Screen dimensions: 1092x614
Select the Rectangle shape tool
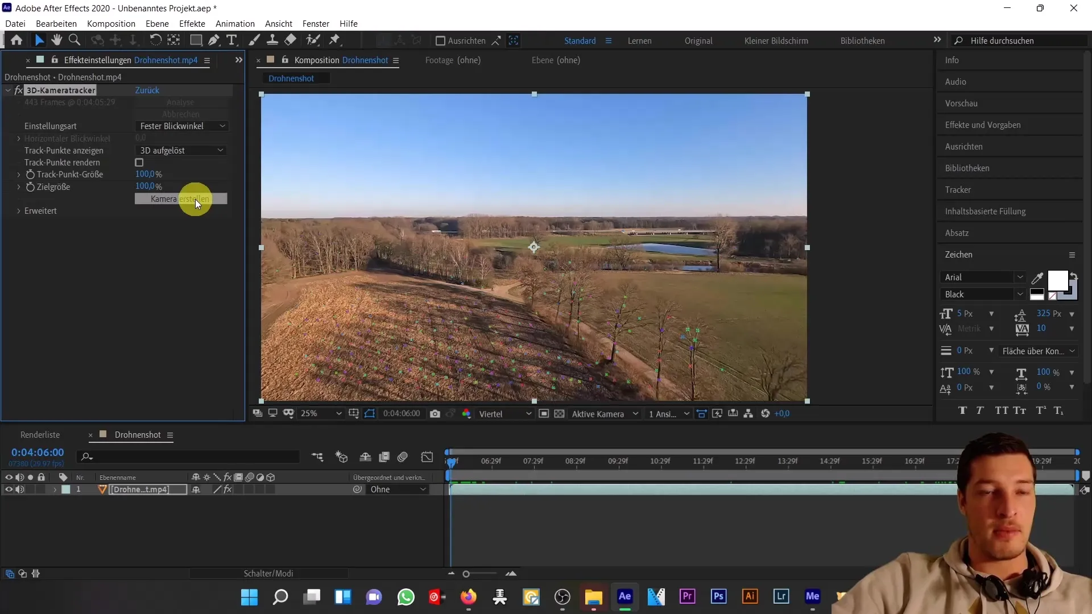pos(196,40)
